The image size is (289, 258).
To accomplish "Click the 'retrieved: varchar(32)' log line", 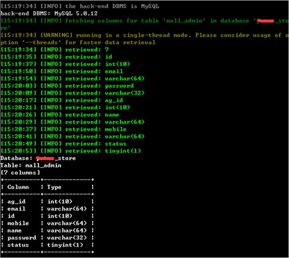I will point(73,93).
